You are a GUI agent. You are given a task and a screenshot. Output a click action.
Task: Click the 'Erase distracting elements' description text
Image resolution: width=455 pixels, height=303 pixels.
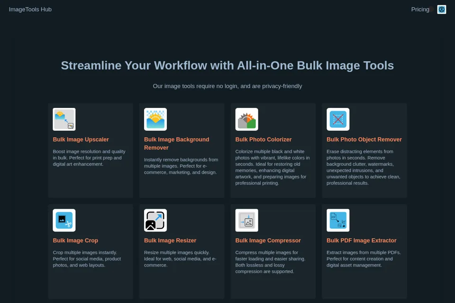tap(364, 167)
